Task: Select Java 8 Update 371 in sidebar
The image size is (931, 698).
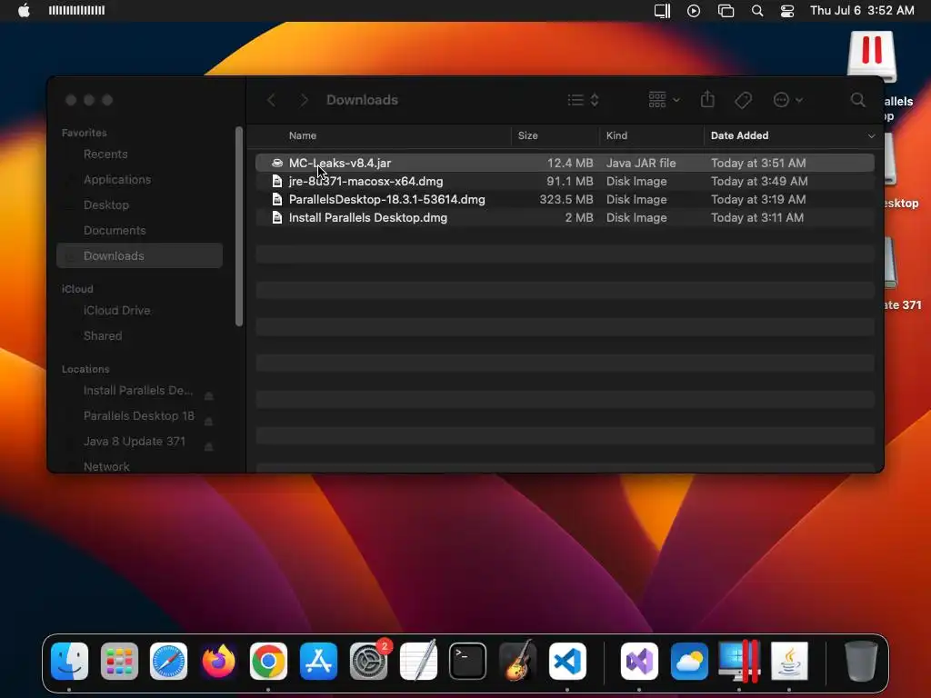Action: [x=135, y=442]
